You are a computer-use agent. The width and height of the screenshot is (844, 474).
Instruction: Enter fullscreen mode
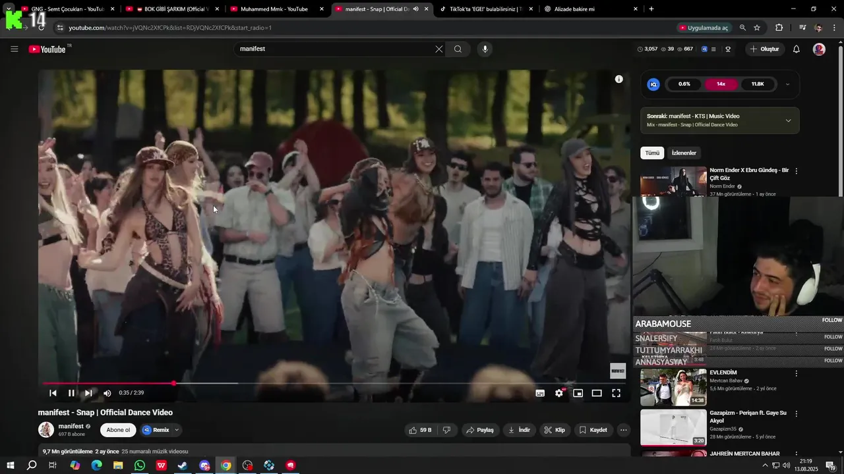coord(616,393)
